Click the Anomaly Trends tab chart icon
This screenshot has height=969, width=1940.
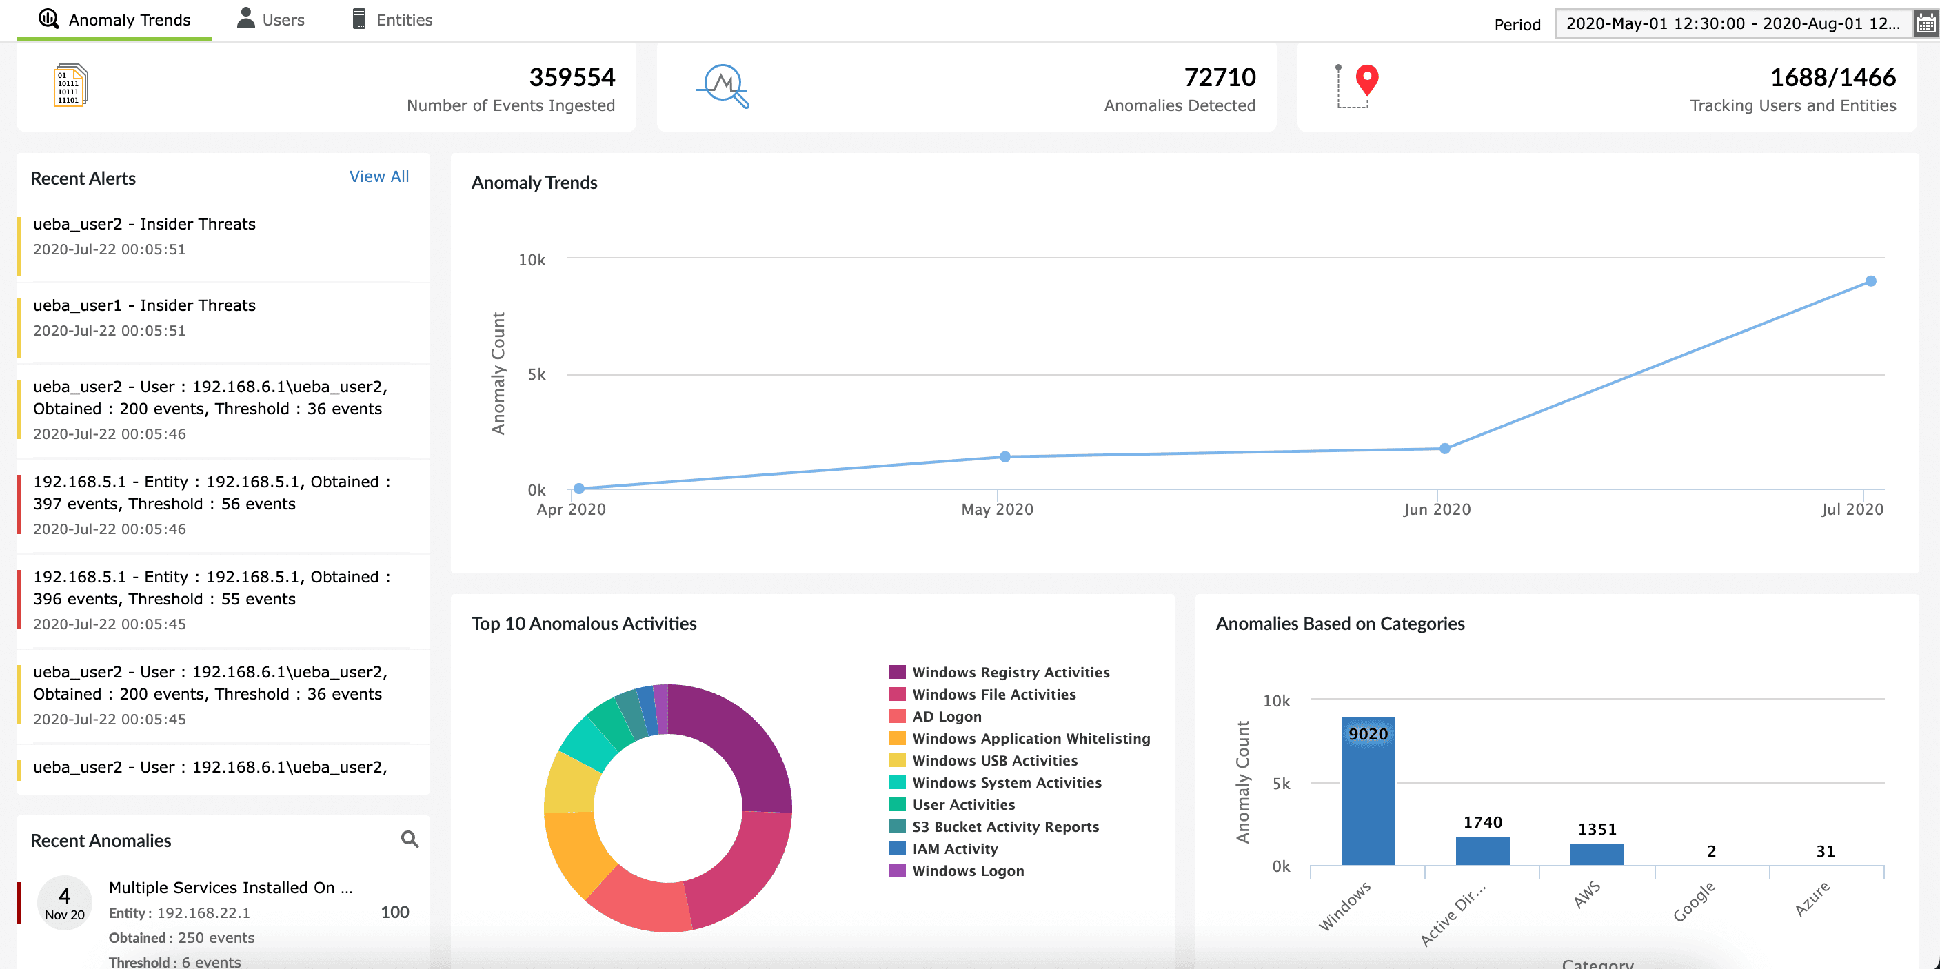coord(49,19)
